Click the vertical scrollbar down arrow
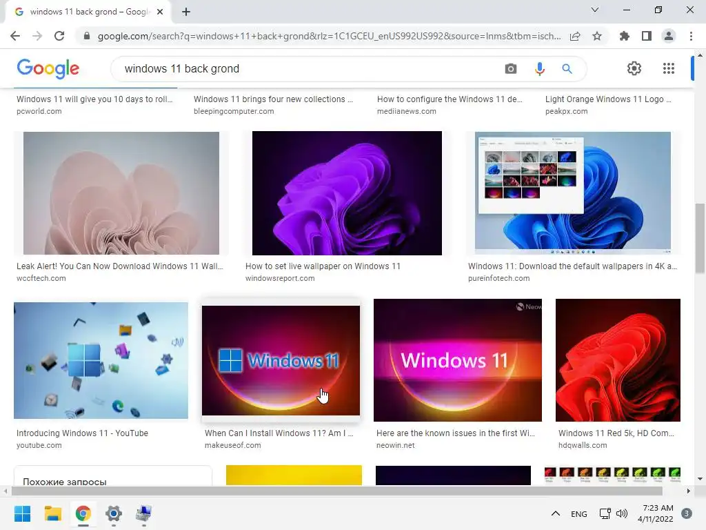Screen dimensions: 706x530 coord(700,479)
